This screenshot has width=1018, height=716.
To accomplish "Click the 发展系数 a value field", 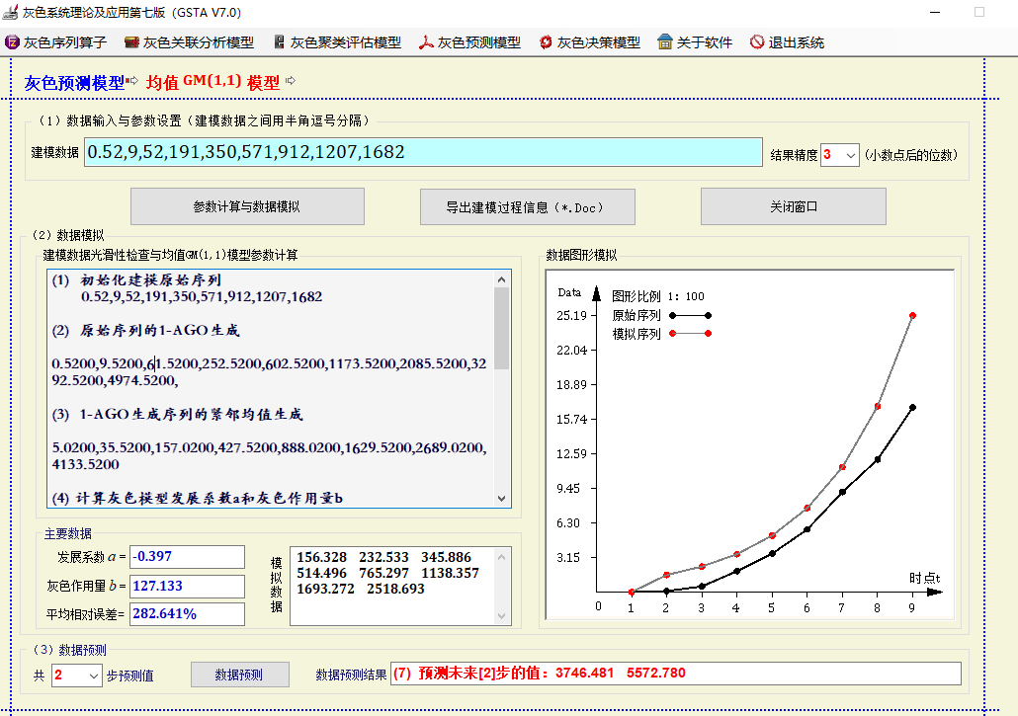I will coord(187,556).
